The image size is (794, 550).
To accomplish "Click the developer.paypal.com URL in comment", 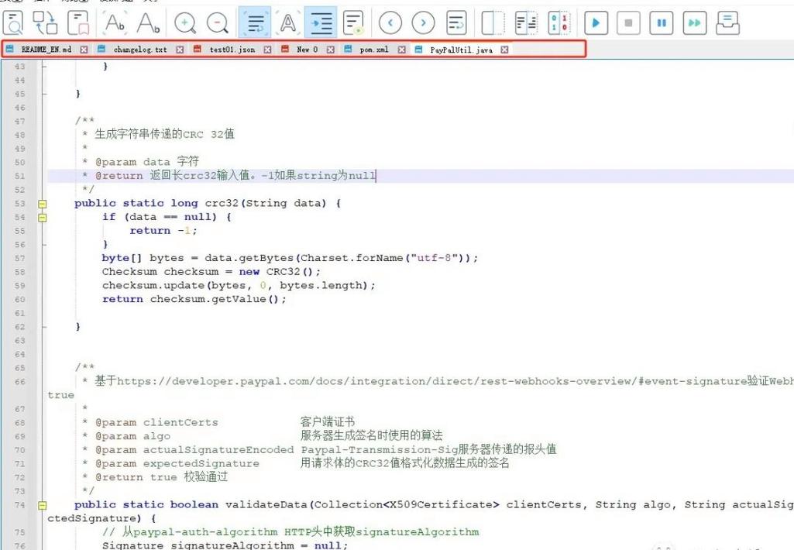I will 433,381.
